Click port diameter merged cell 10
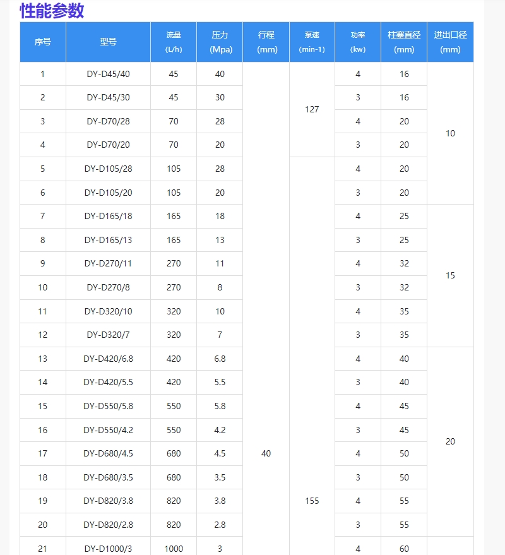 (x=450, y=133)
